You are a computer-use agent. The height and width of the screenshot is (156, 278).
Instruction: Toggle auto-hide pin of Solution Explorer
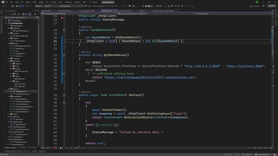[36, 11]
